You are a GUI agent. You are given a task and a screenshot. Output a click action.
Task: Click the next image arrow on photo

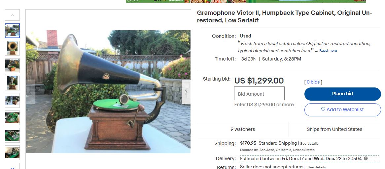point(186,92)
